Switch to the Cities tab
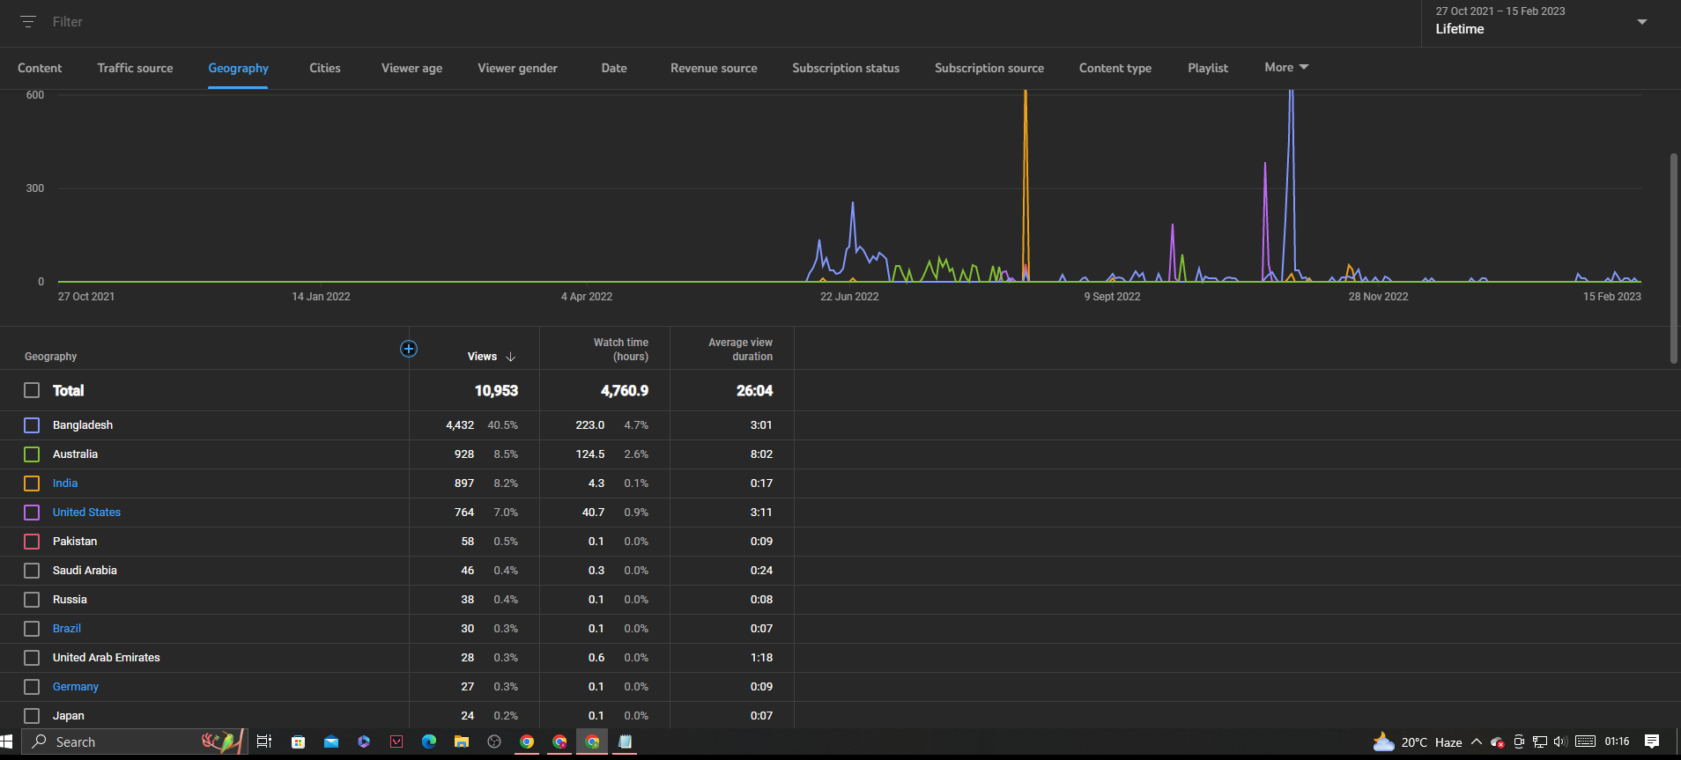This screenshot has width=1681, height=760. [x=325, y=68]
